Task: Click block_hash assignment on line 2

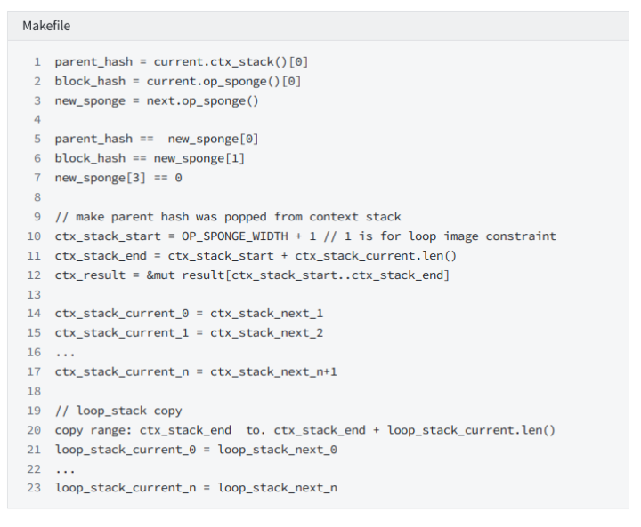Action: click(x=178, y=81)
